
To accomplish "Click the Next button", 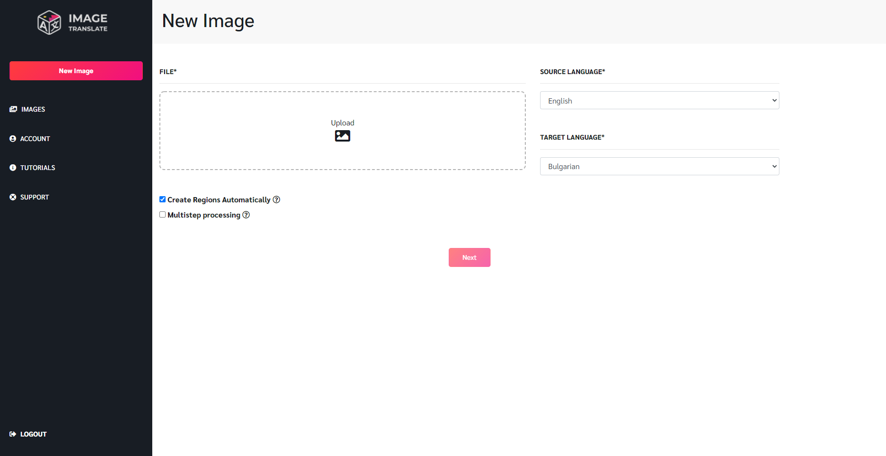I will click(469, 257).
